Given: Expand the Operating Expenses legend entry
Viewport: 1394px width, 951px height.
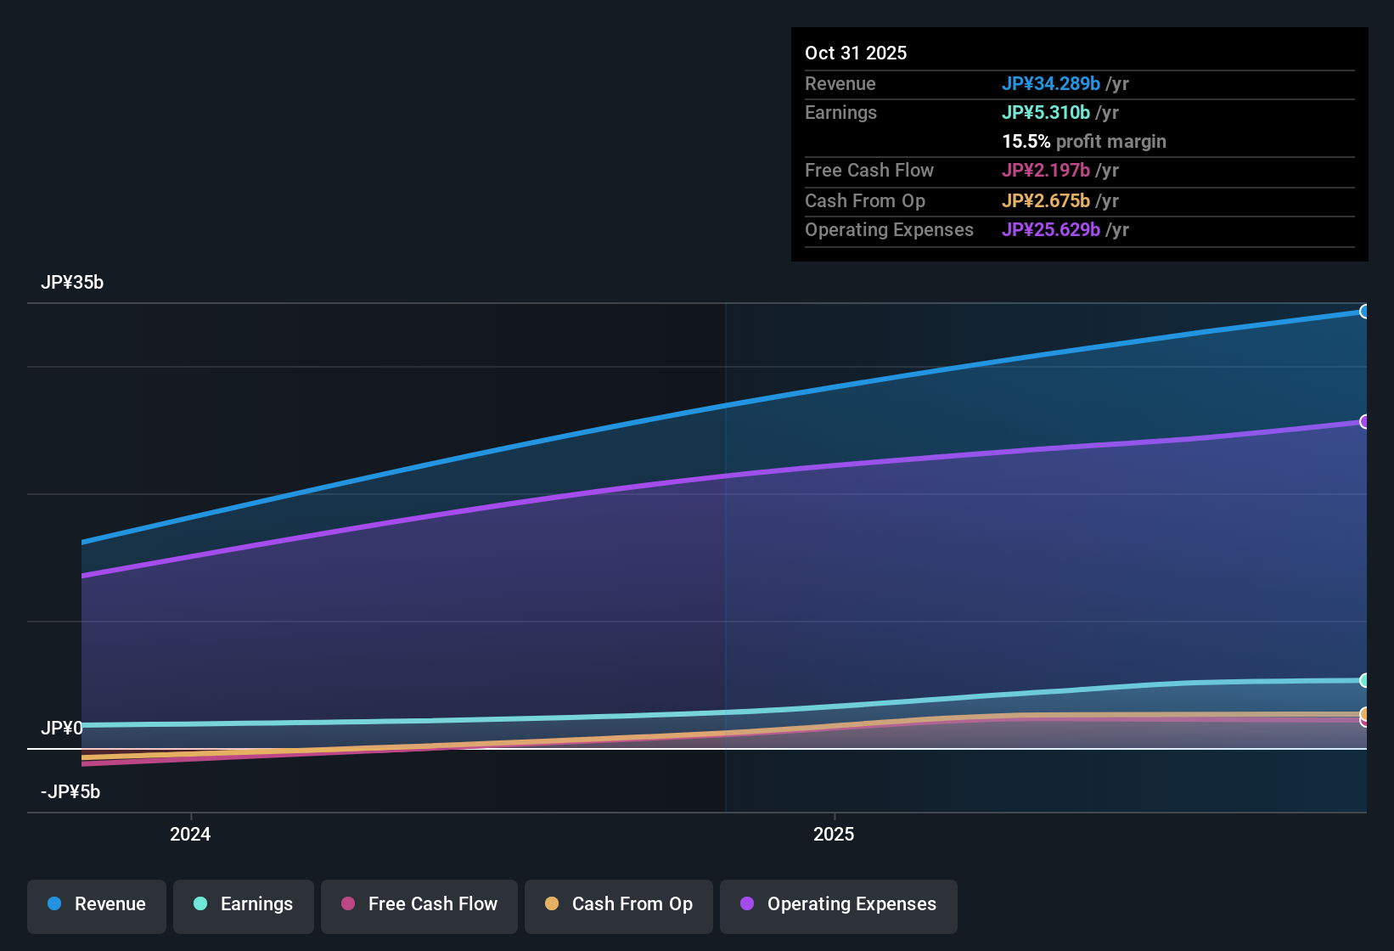Looking at the screenshot, I should pyautogui.click(x=838, y=904).
